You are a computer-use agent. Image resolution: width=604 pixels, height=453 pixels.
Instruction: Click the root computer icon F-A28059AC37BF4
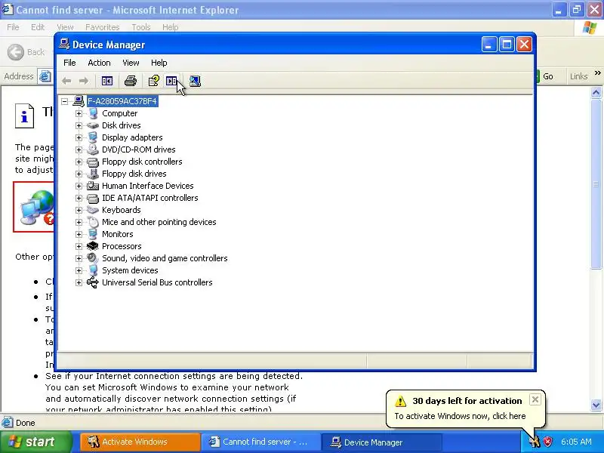[x=79, y=101]
